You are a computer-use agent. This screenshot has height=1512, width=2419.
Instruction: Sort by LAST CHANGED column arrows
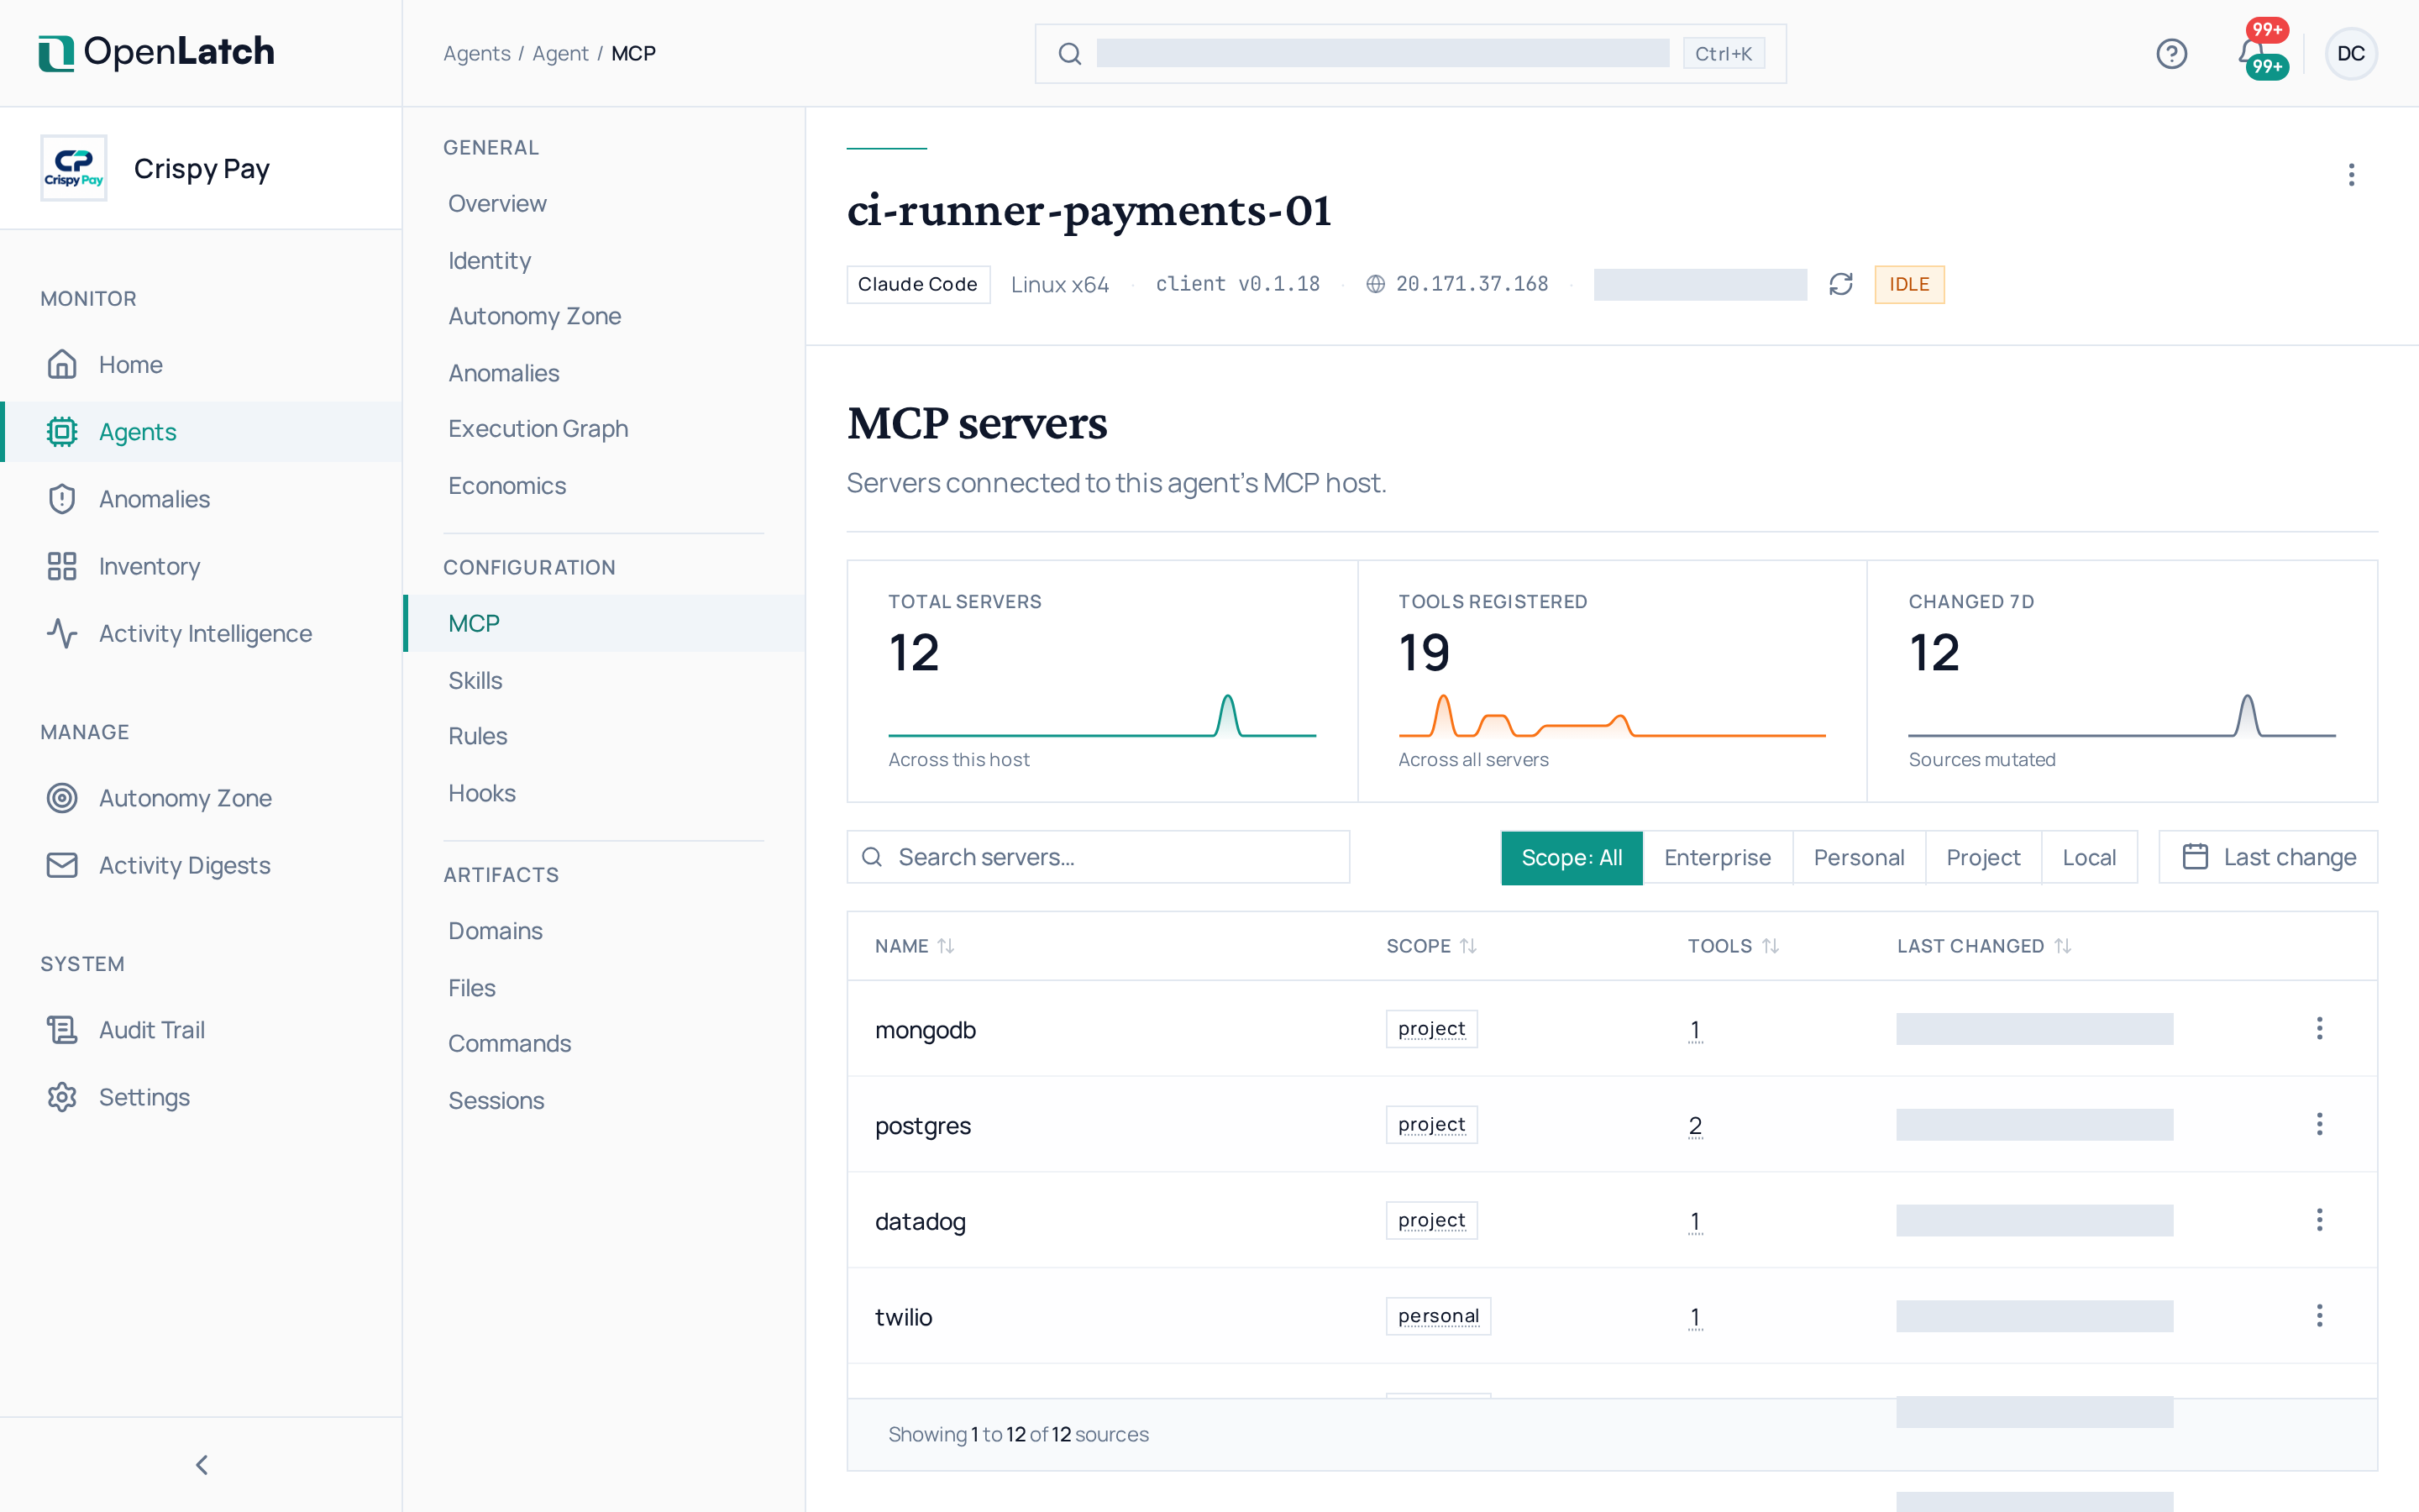(x=2062, y=946)
